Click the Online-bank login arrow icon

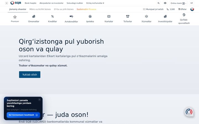[184, 3]
